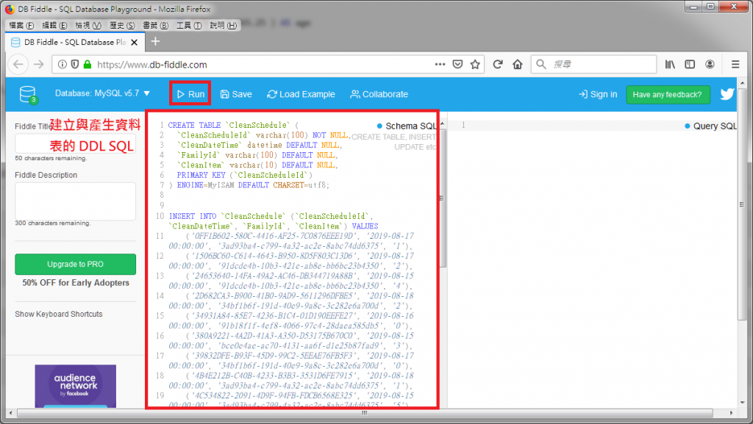Open a new browser tab
This screenshot has width=753, height=424.
coord(155,42)
